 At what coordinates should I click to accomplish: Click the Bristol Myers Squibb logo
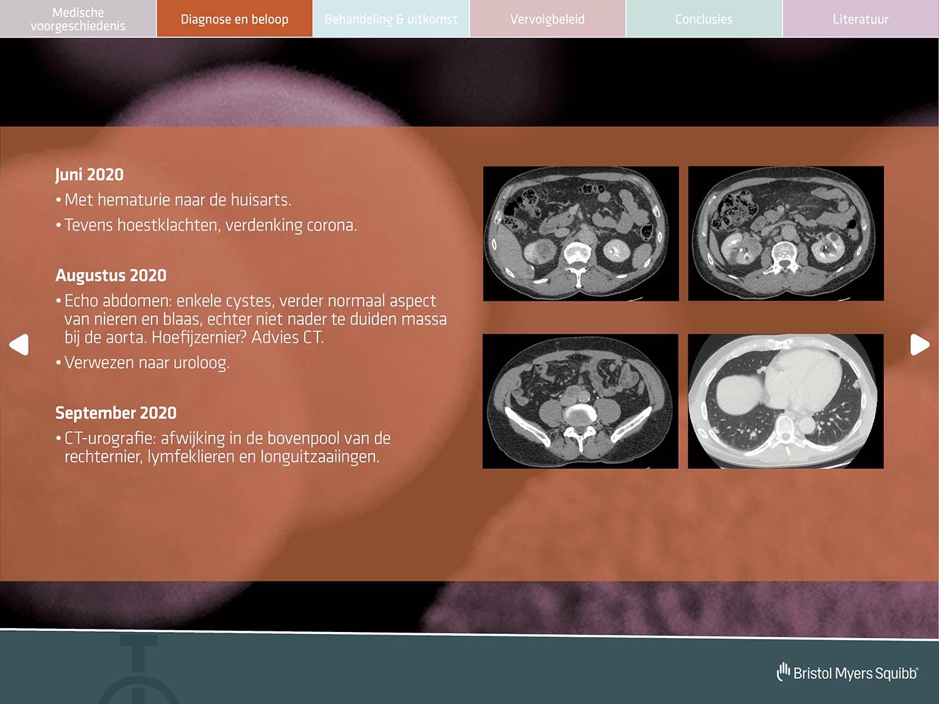(x=848, y=672)
